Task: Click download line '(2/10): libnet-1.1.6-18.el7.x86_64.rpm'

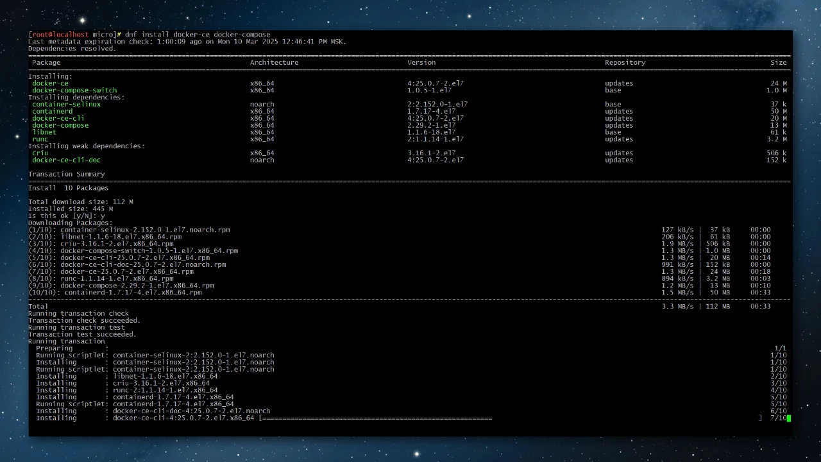Action: click(x=105, y=237)
